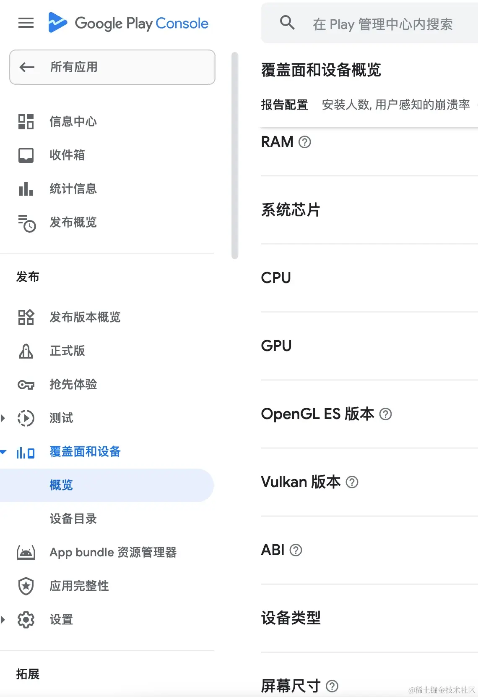Screen dimensions: 478x697
Task: Select the 概览 submenu item
Action: (x=107, y=485)
